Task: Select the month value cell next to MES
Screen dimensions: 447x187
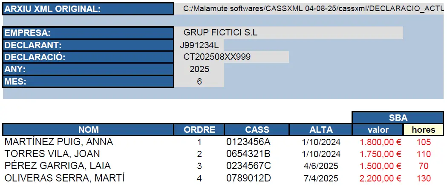Action: [x=199, y=81]
